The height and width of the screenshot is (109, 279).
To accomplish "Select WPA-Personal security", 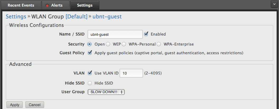I will pos(124,44).
